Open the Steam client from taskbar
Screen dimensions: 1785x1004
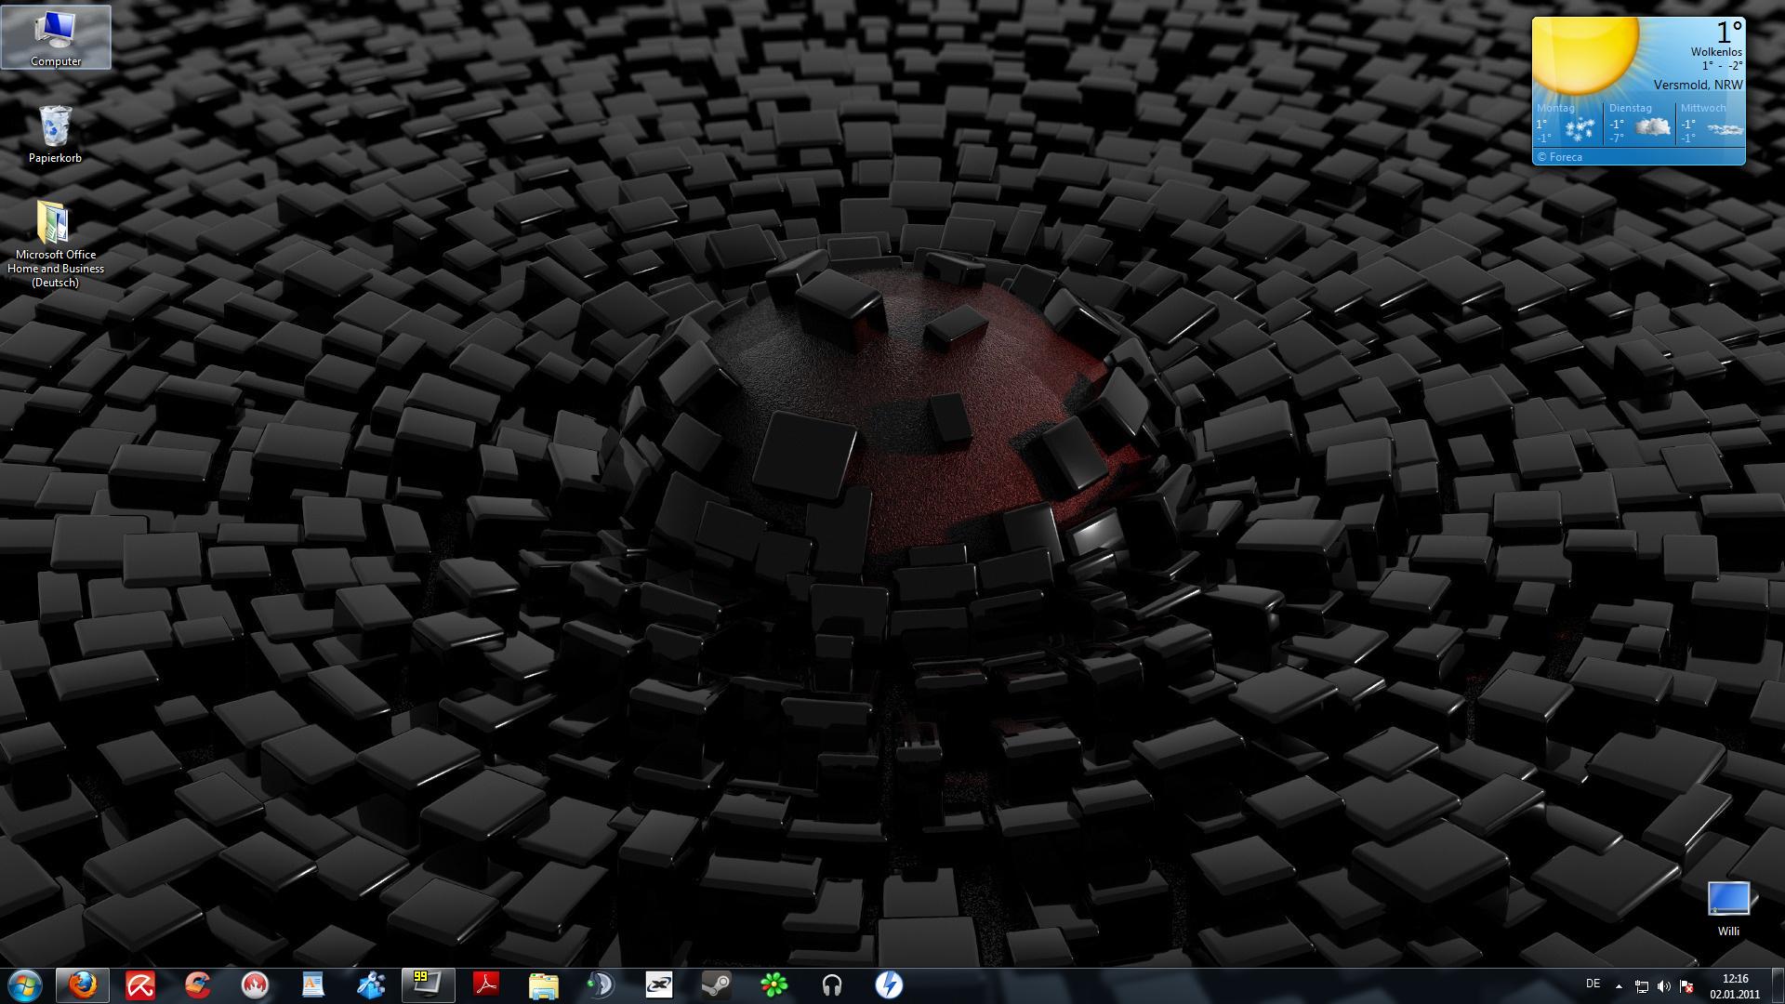click(716, 984)
